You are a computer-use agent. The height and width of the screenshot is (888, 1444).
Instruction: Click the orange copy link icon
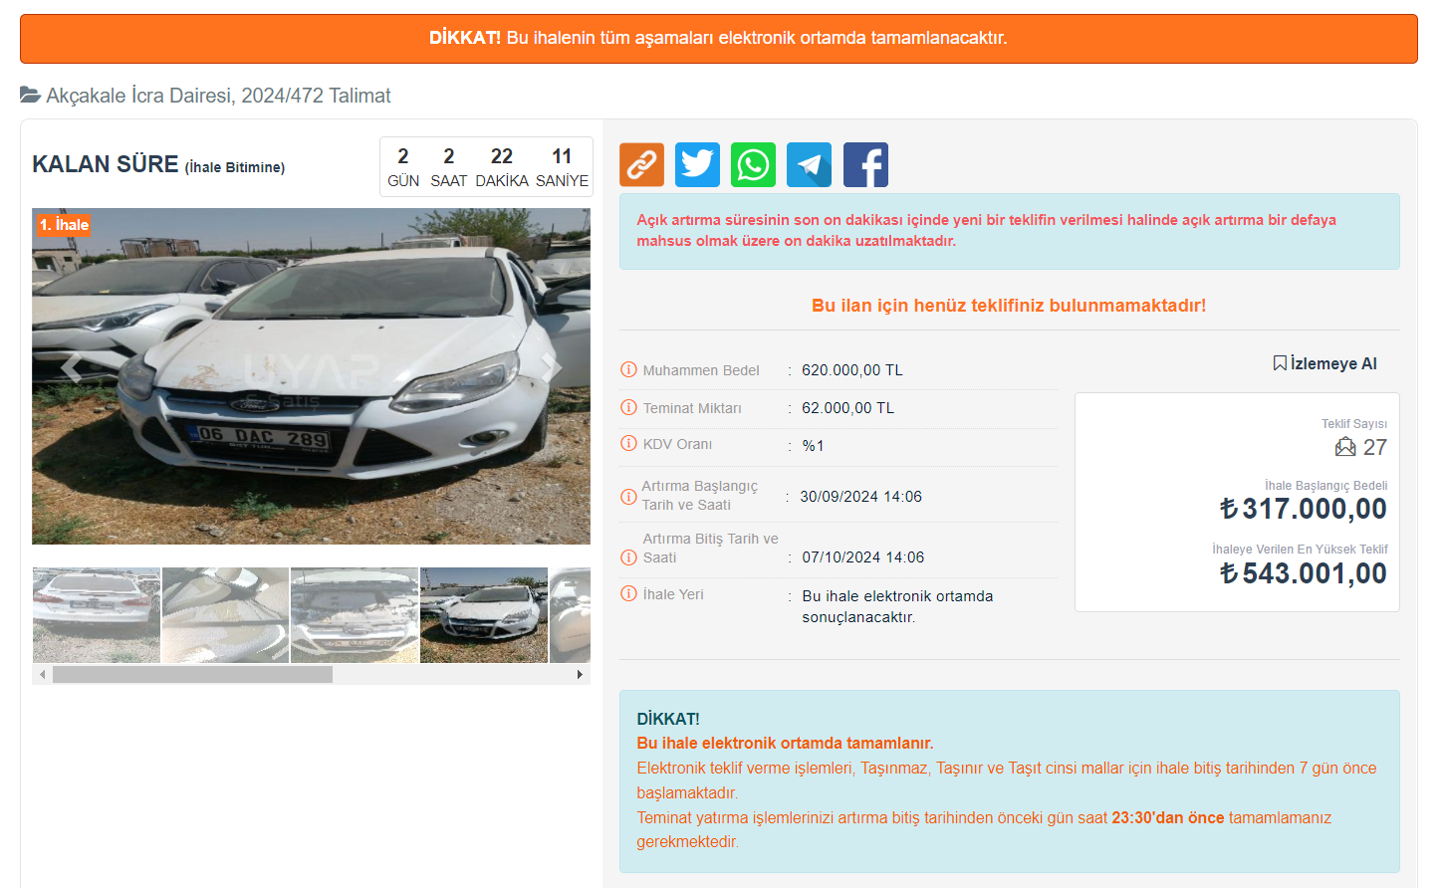point(641,164)
